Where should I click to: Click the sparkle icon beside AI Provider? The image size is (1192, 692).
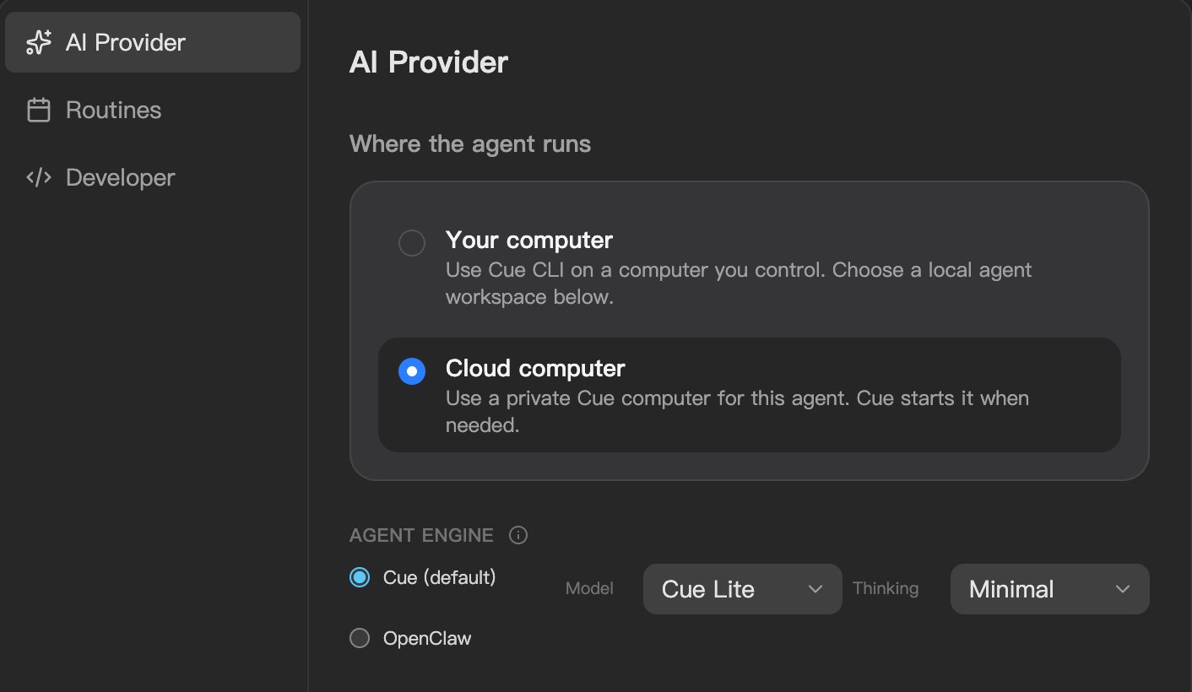[x=39, y=42]
